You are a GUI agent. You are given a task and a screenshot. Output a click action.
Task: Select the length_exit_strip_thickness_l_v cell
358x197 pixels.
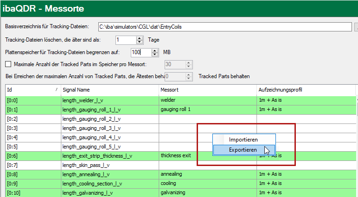pos(110,156)
